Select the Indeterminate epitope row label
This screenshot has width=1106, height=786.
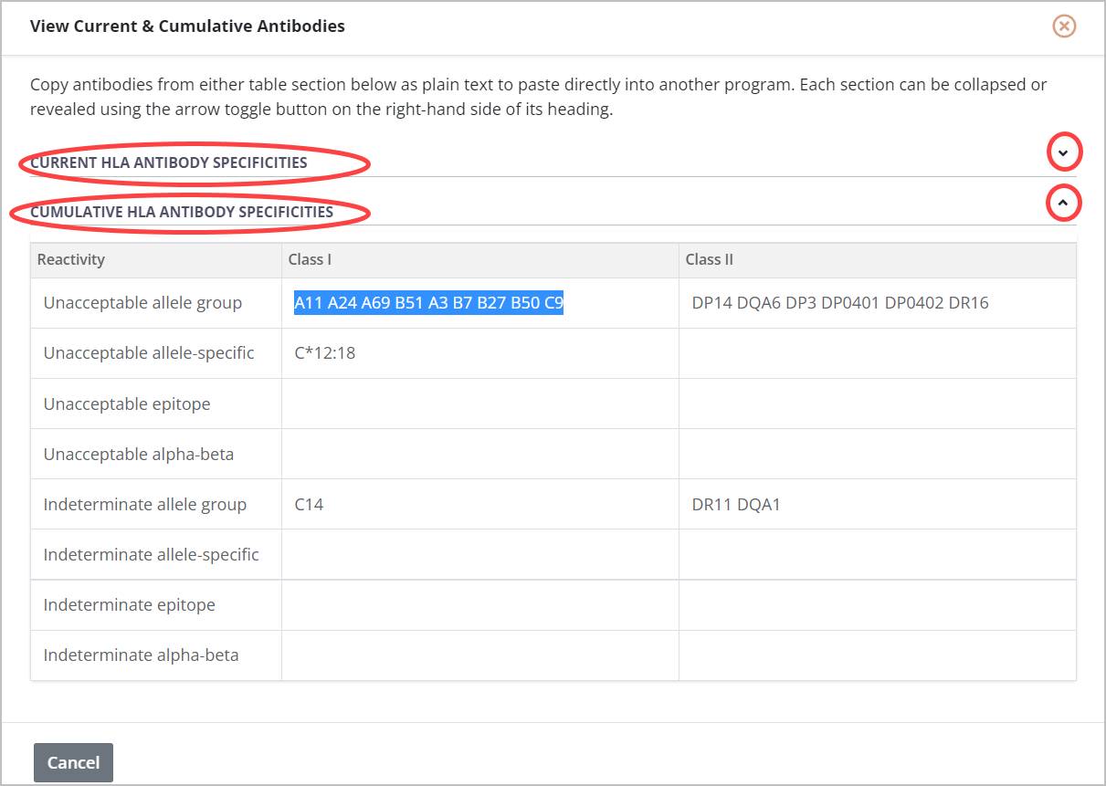(x=130, y=604)
